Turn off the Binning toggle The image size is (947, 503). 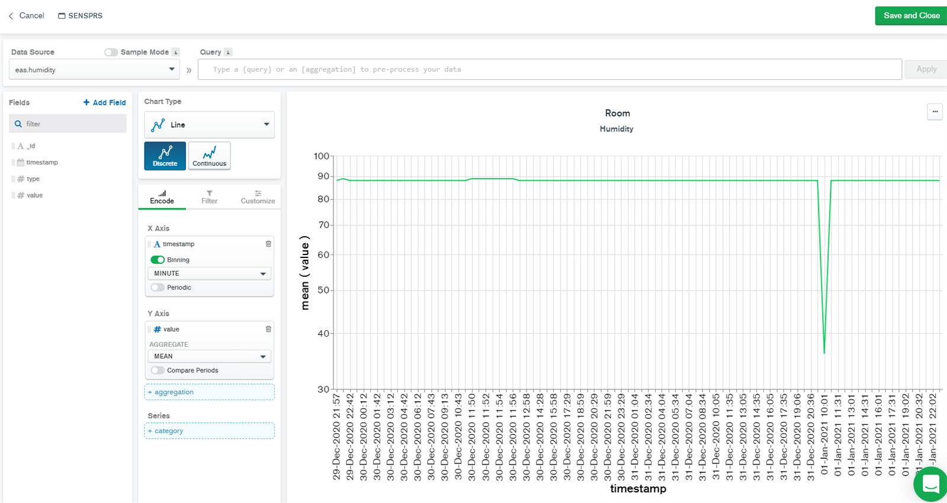(158, 260)
